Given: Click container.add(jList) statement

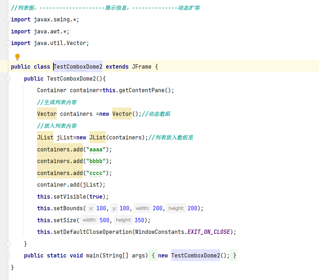Looking at the screenshot, I should [x=71, y=184].
